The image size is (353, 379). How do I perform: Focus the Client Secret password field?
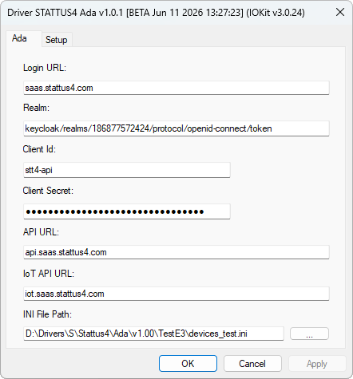tap(127, 211)
